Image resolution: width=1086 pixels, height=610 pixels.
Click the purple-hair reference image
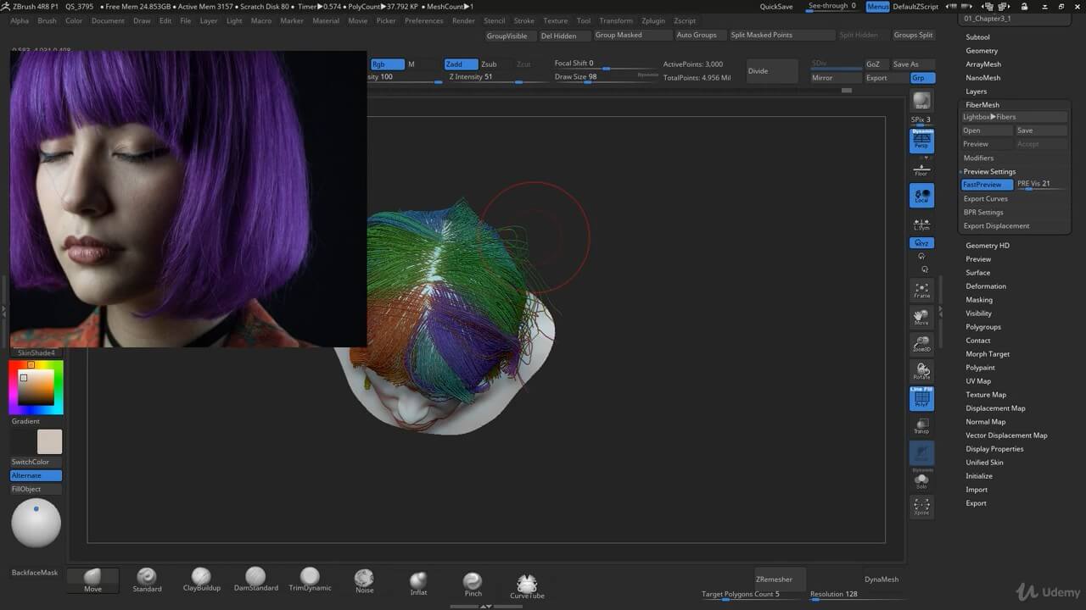188,199
